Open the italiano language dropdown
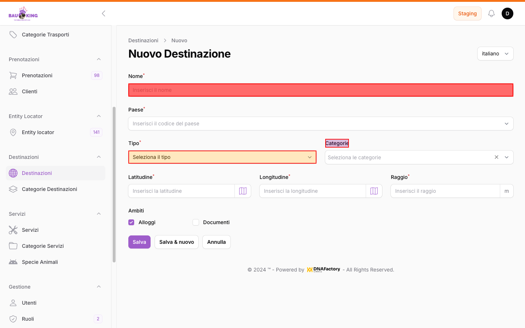The height and width of the screenshot is (328, 525). [495, 54]
